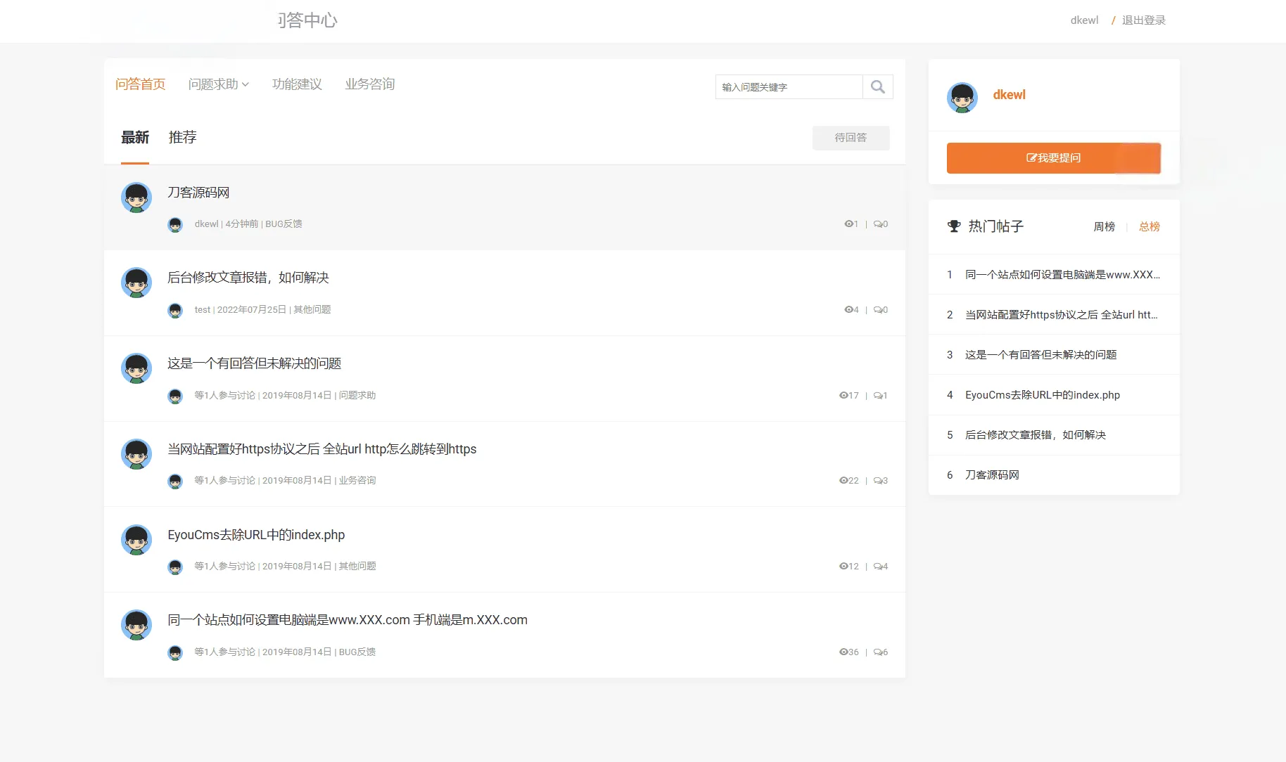Toggle the 待回答 filter button
This screenshot has height=762, width=1286.
coord(851,138)
